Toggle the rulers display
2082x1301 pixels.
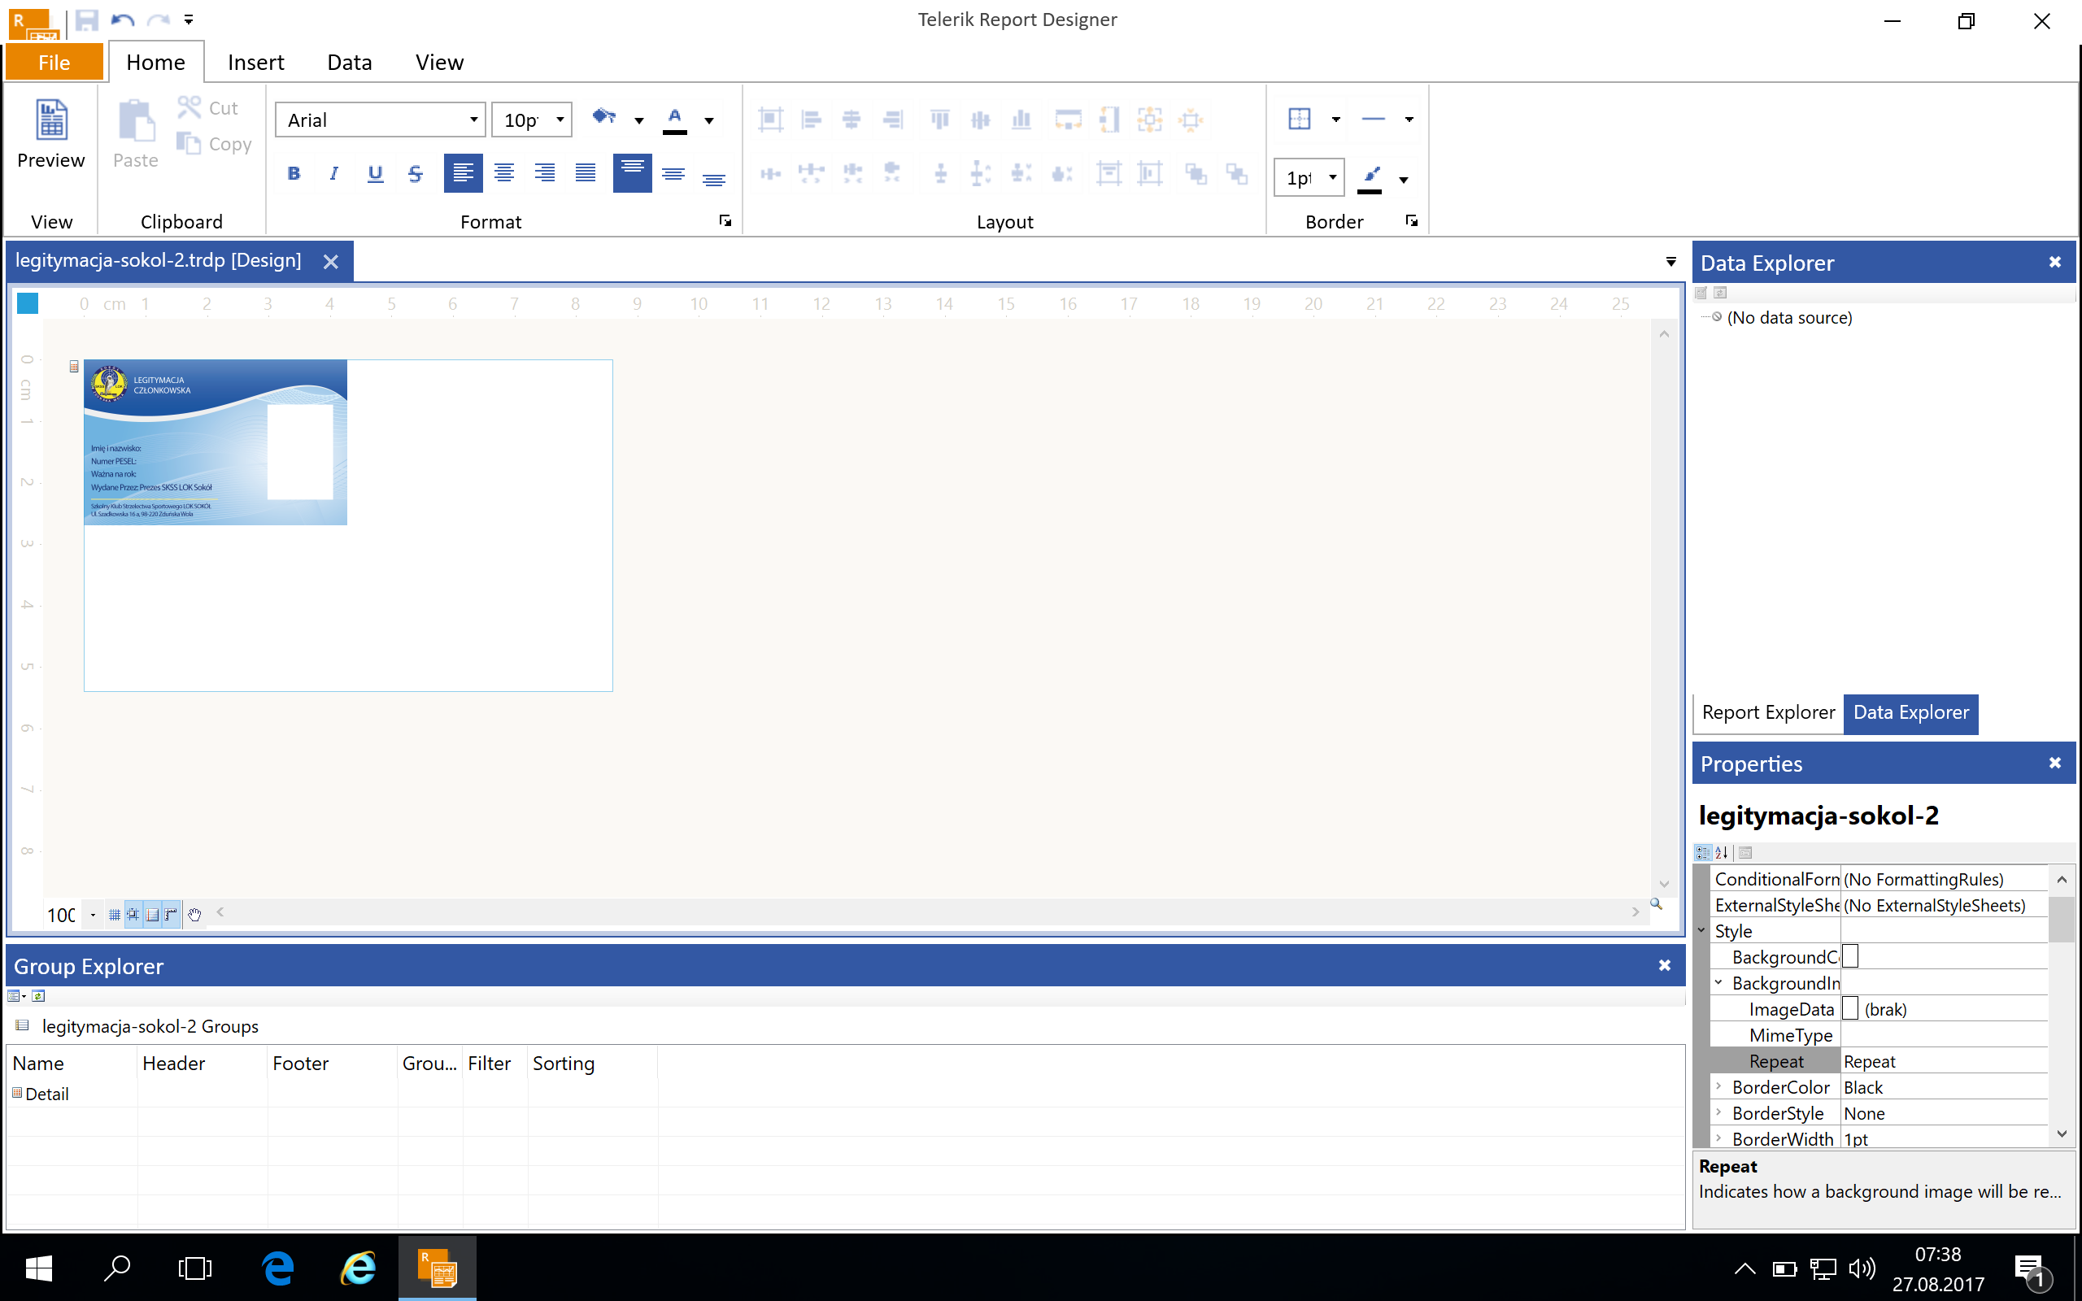tap(172, 914)
